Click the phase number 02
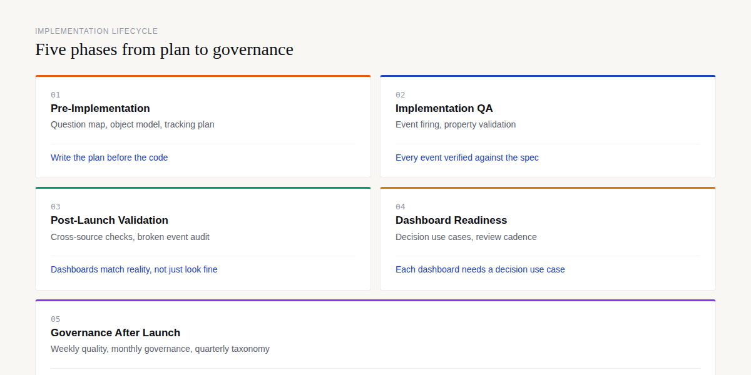751x375 pixels. click(x=401, y=95)
